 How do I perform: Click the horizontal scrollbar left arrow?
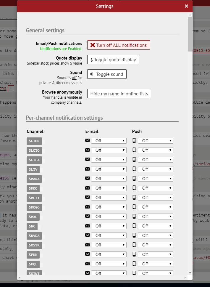pyautogui.click(x=20, y=278)
